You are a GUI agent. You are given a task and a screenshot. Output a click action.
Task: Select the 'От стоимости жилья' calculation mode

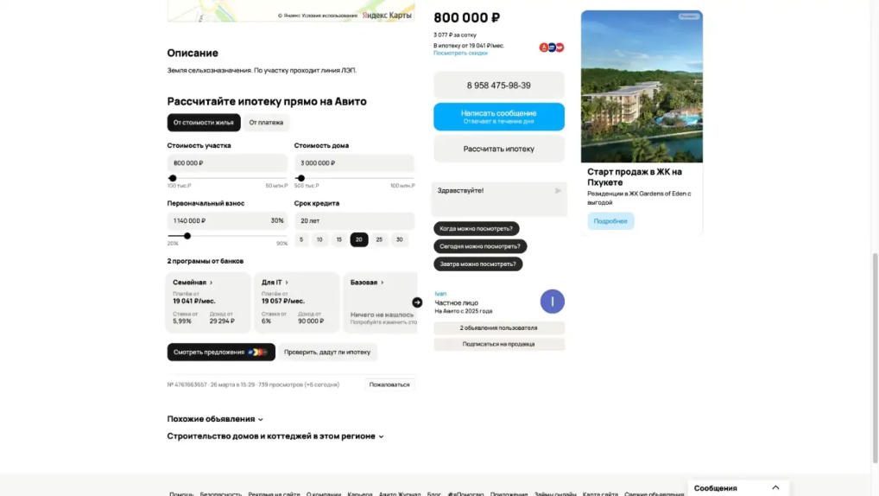point(204,123)
